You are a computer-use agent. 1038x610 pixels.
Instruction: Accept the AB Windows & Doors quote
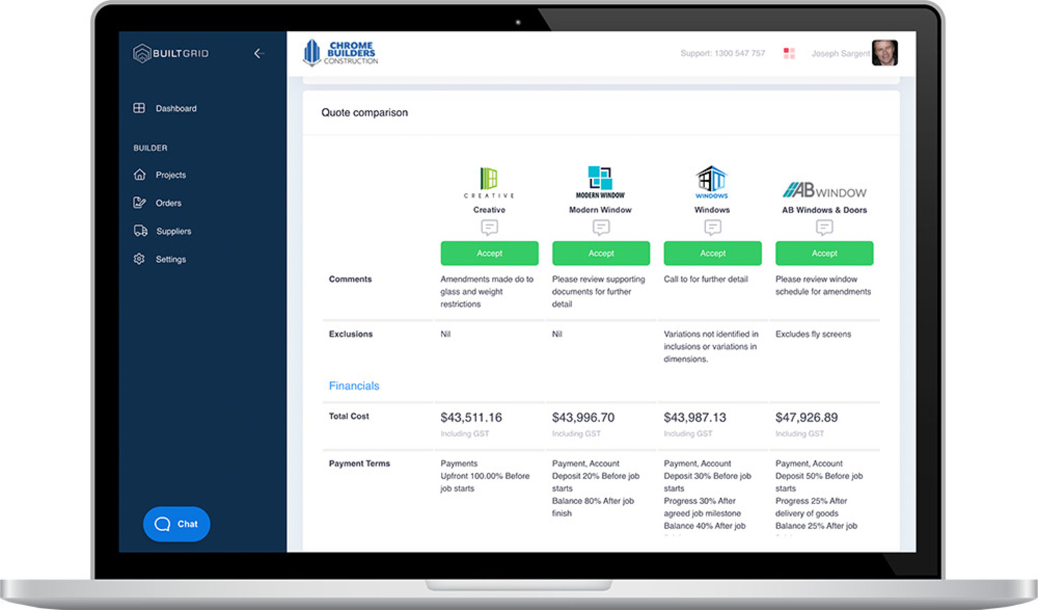824,253
